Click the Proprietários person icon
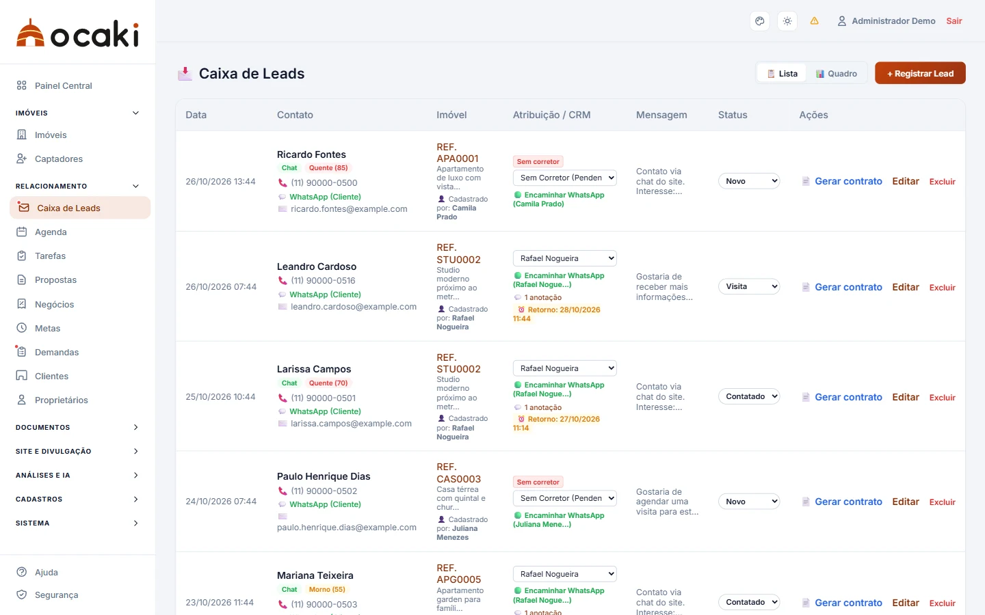The image size is (985, 615). [x=22, y=400]
